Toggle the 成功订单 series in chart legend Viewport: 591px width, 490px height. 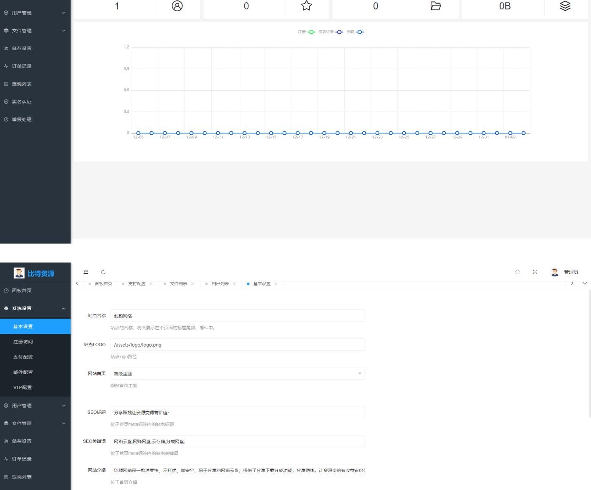coord(330,32)
